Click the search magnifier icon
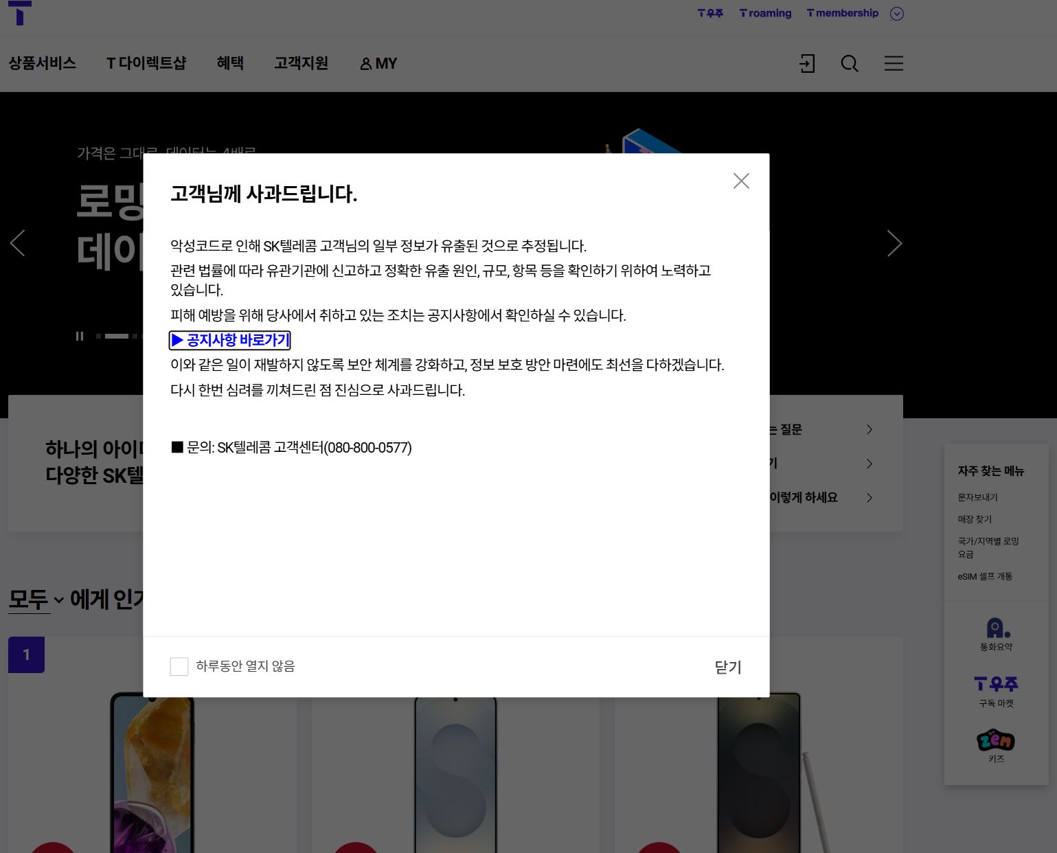This screenshot has width=1057, height=853. tap(850, 64)
